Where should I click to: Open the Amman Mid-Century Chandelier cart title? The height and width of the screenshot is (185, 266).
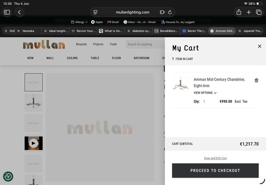(x=219, y=82)
